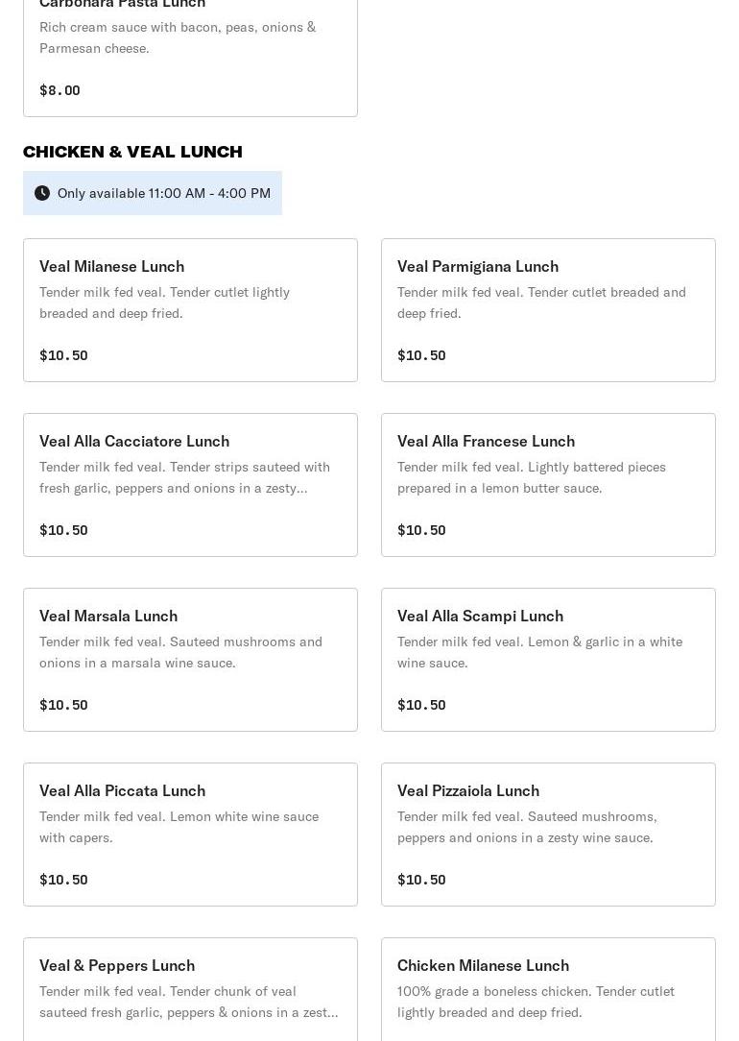This screenshot has width=739, height=1041.
Task: Pick the Veal Alla Scampi Lunch card
Action: tap(548, 659)
